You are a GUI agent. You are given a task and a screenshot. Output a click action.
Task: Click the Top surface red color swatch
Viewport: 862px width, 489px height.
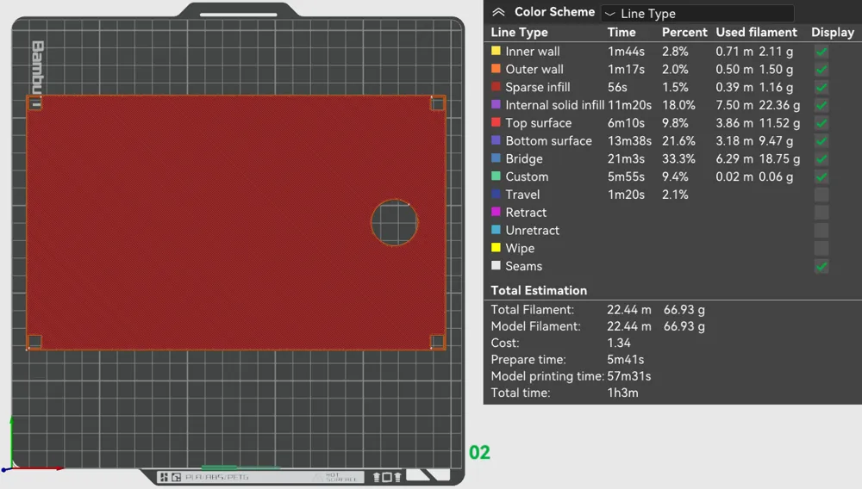click(x=496, y=122)
